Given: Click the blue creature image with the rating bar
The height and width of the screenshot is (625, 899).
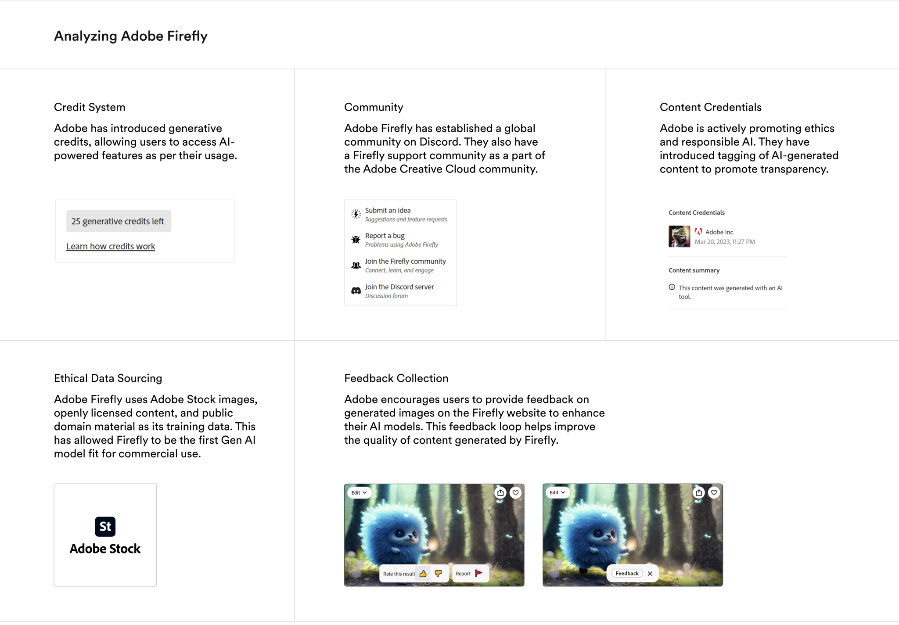Looking at the screenshot, I should point(434,535).
